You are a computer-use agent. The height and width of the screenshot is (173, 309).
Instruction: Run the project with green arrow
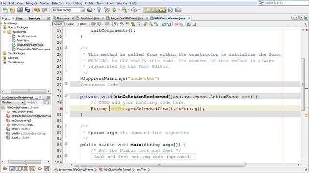(x=114, y=10)
